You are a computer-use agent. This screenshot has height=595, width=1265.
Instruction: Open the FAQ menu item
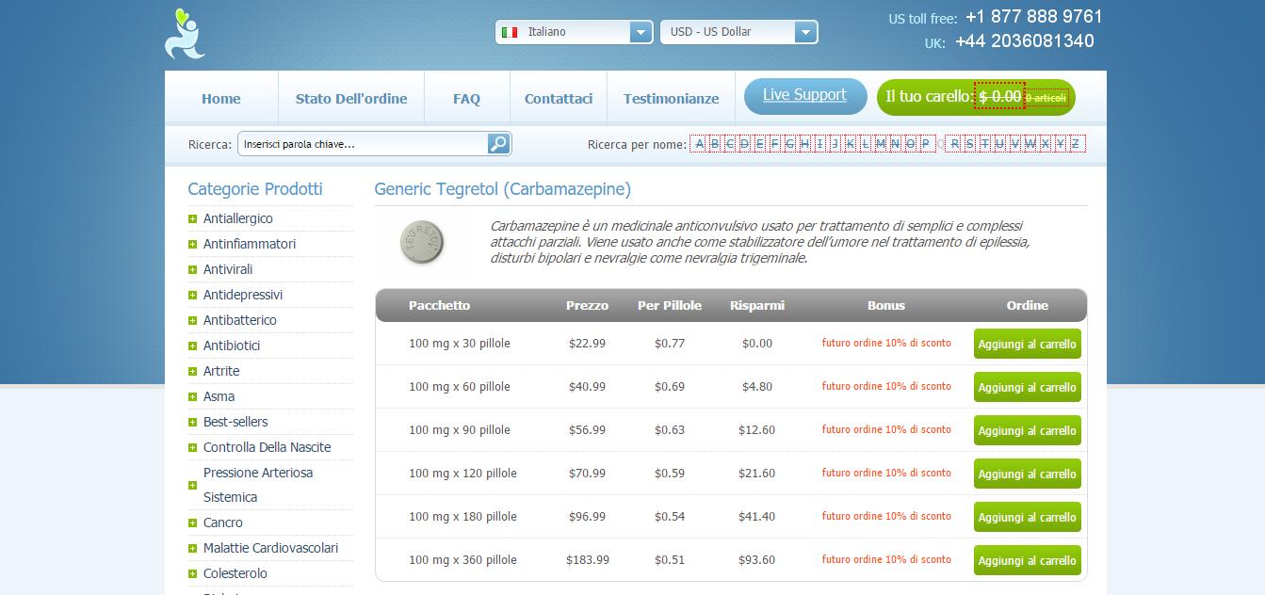(x=466, y=98)
